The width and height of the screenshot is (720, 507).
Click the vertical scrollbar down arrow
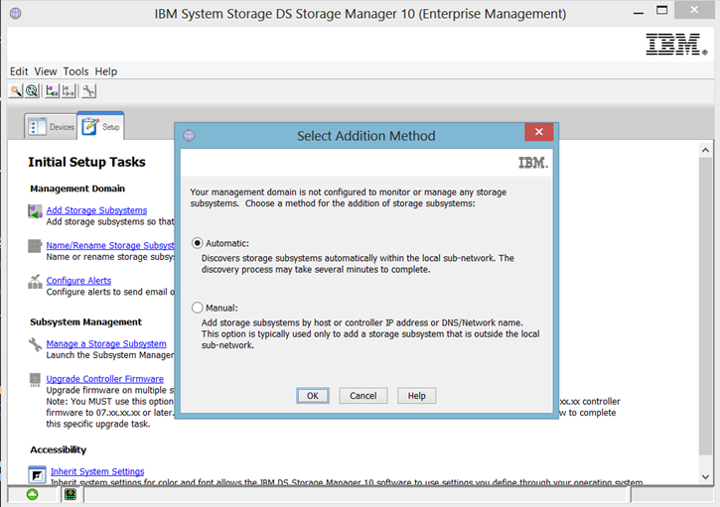(x=705, y=476)
